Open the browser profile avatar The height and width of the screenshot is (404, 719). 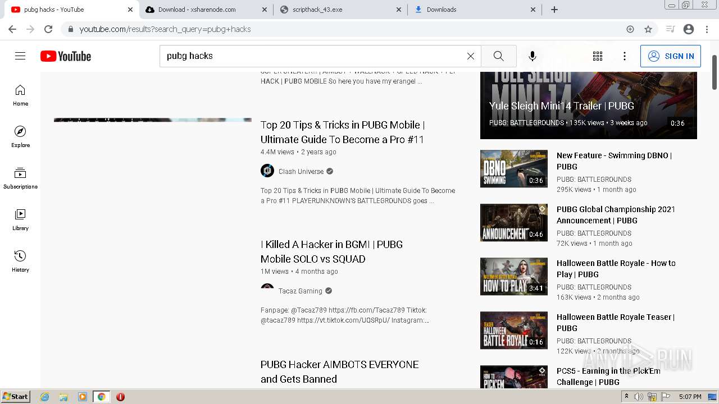coord(689,29)
